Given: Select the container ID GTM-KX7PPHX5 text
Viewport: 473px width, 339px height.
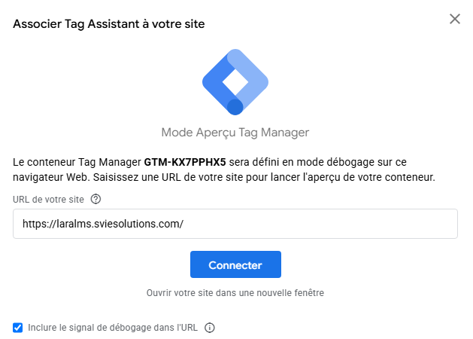Looking at the screenshot, I should coord(185,162).
